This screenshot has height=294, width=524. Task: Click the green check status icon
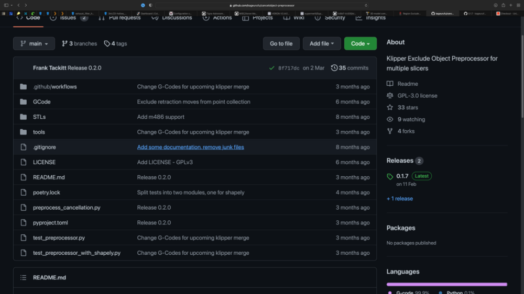pos(271,68)
